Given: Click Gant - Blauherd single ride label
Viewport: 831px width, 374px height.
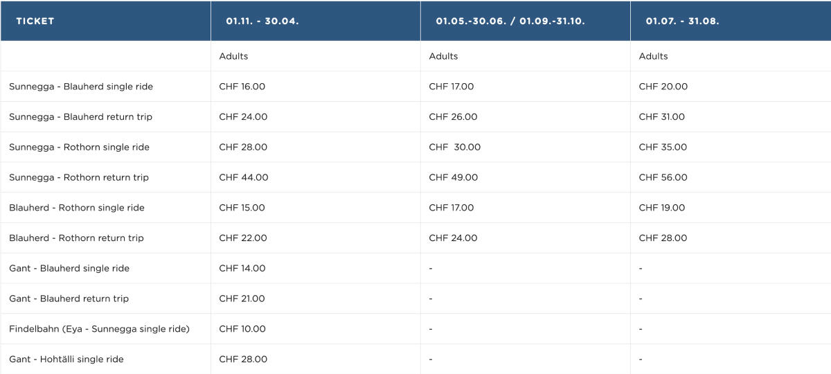Looking at the screenshot, I should pos(69,268).
